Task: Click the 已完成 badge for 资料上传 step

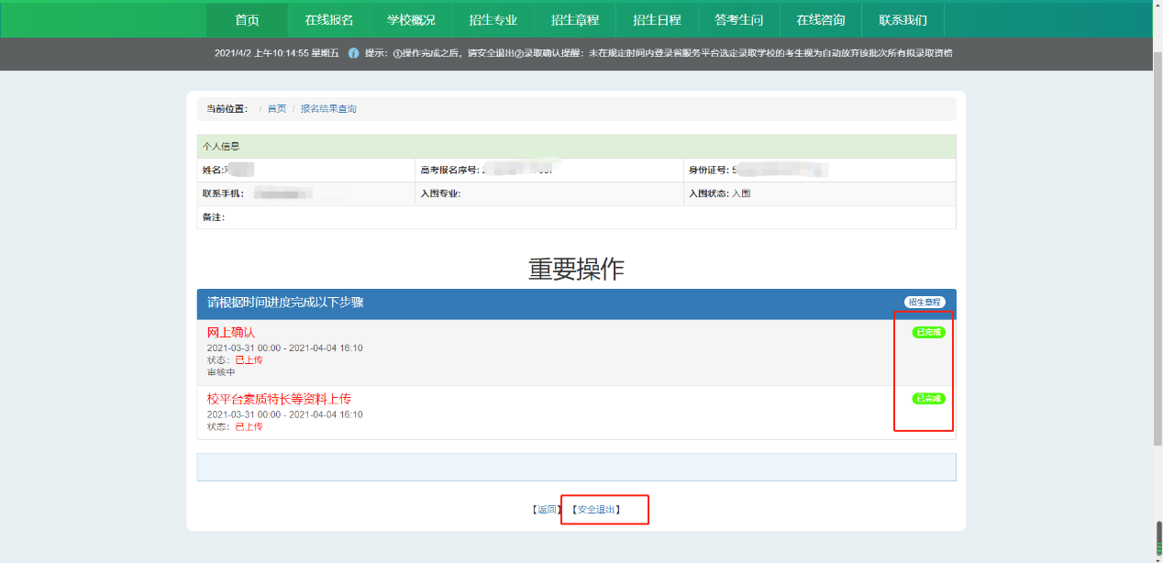Action: pyautogui.click(x=928, y=399)
